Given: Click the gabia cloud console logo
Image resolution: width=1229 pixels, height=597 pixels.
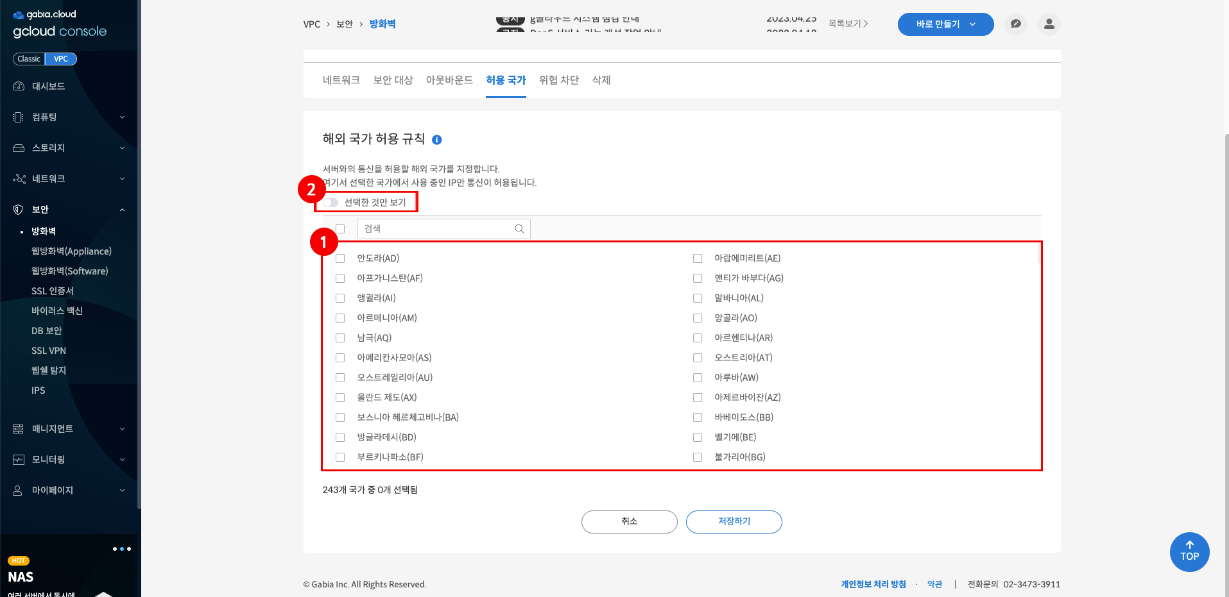Looking at the screenshot, I should [x=59, y=24].
